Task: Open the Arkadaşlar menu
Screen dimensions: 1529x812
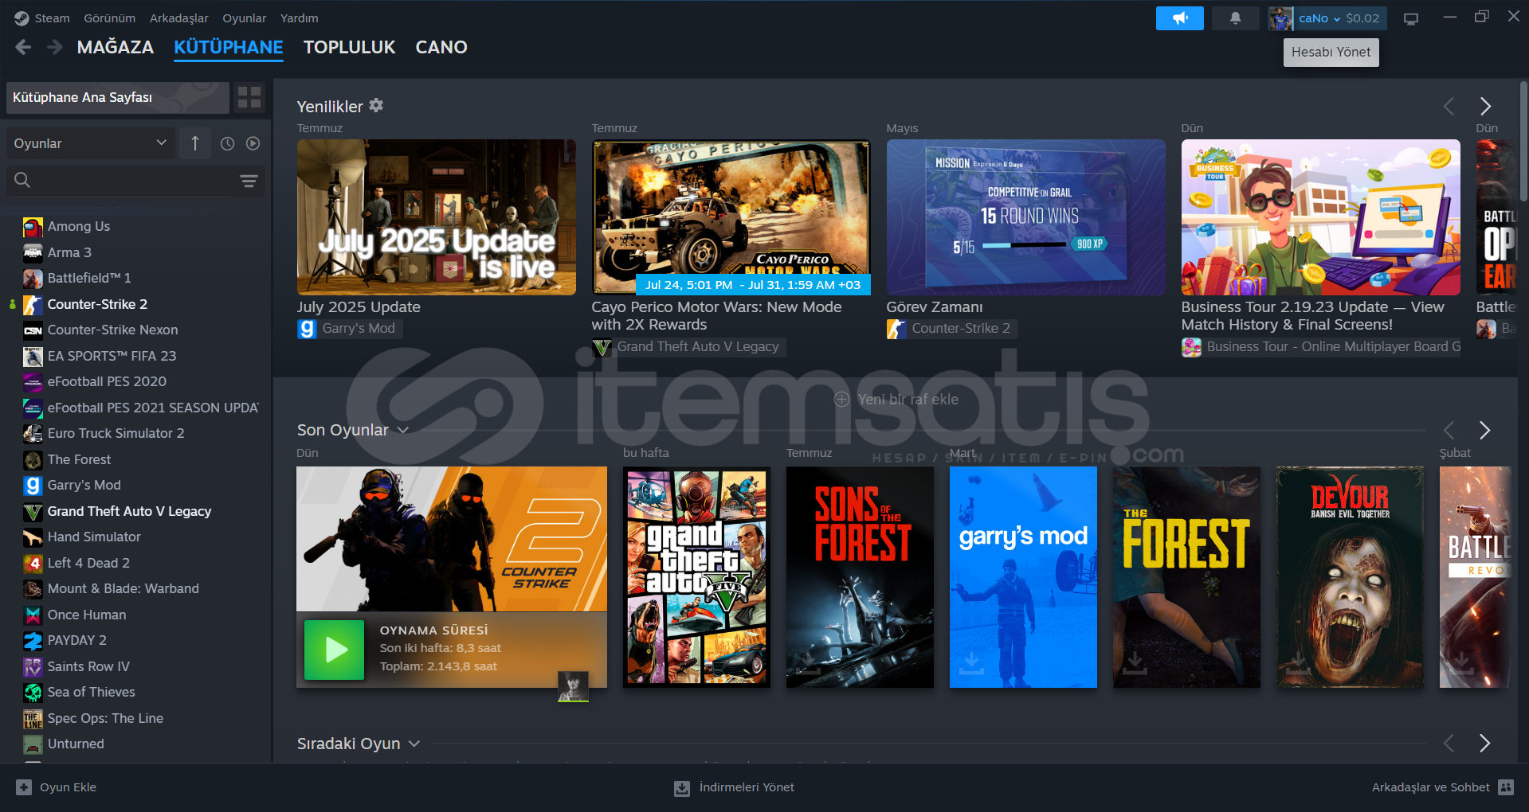Action: click(x=179, y=18)
